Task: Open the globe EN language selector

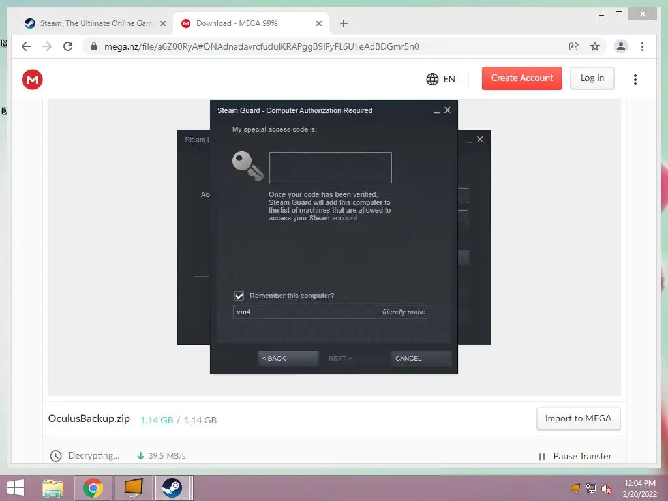Action: pyautogui.click(x=440, y=79)
